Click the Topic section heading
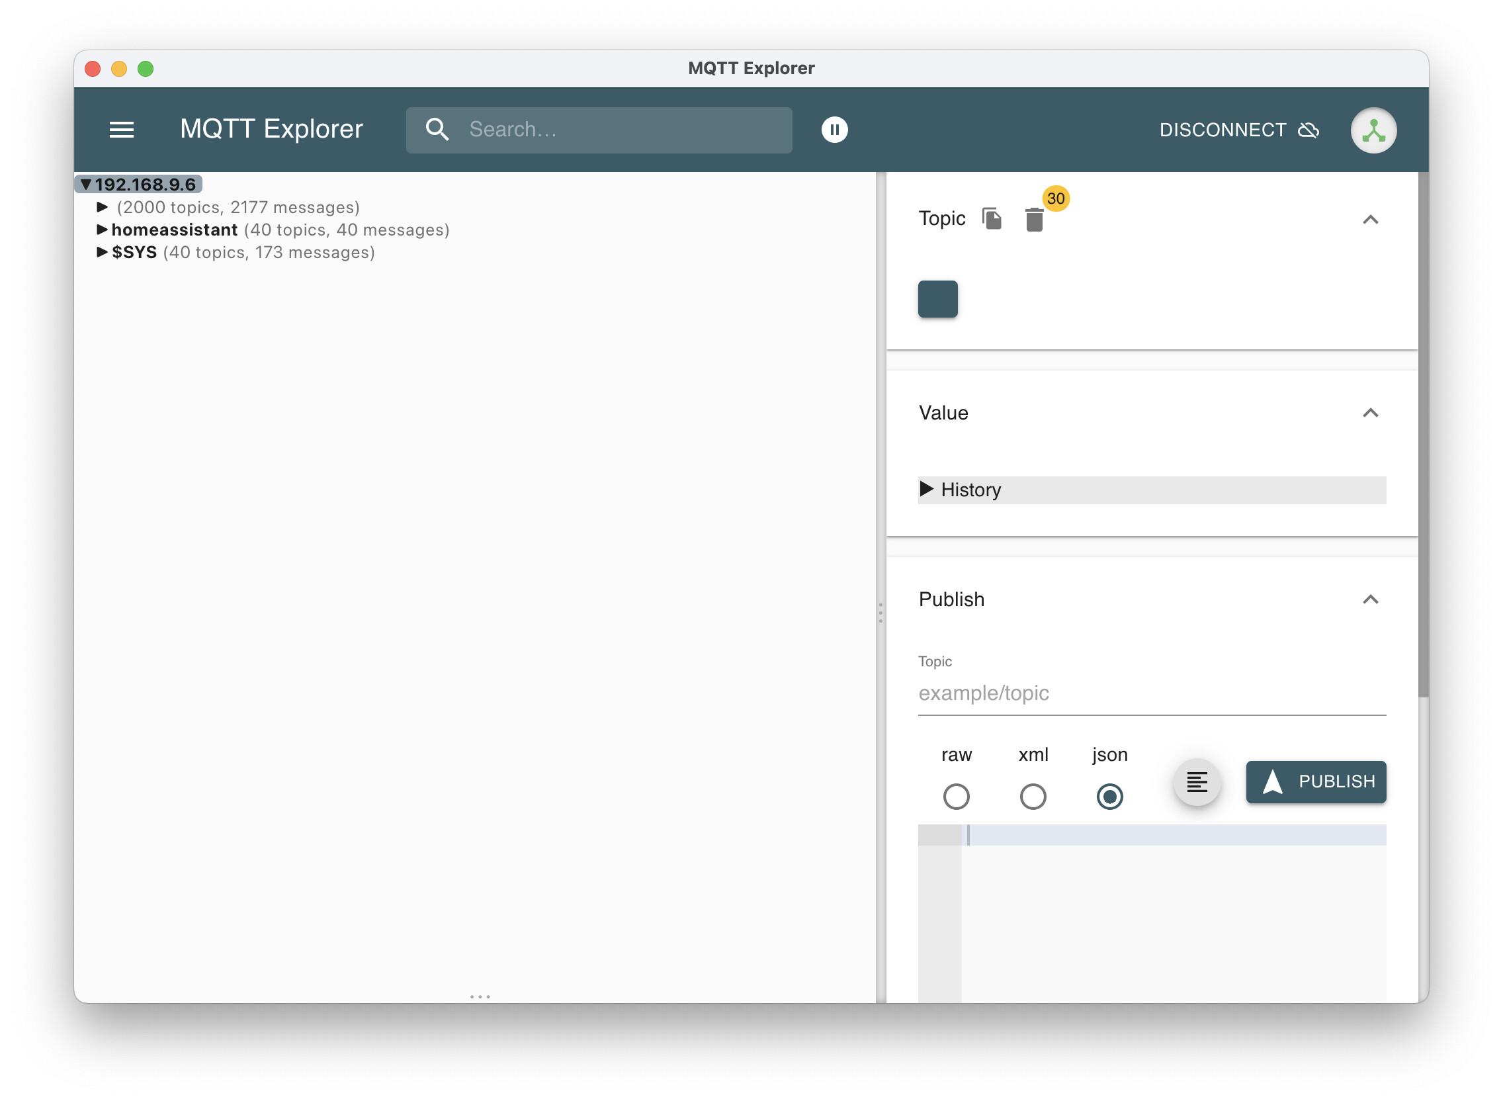Screen dimensions: 1503x1101 tap(941, 218)
